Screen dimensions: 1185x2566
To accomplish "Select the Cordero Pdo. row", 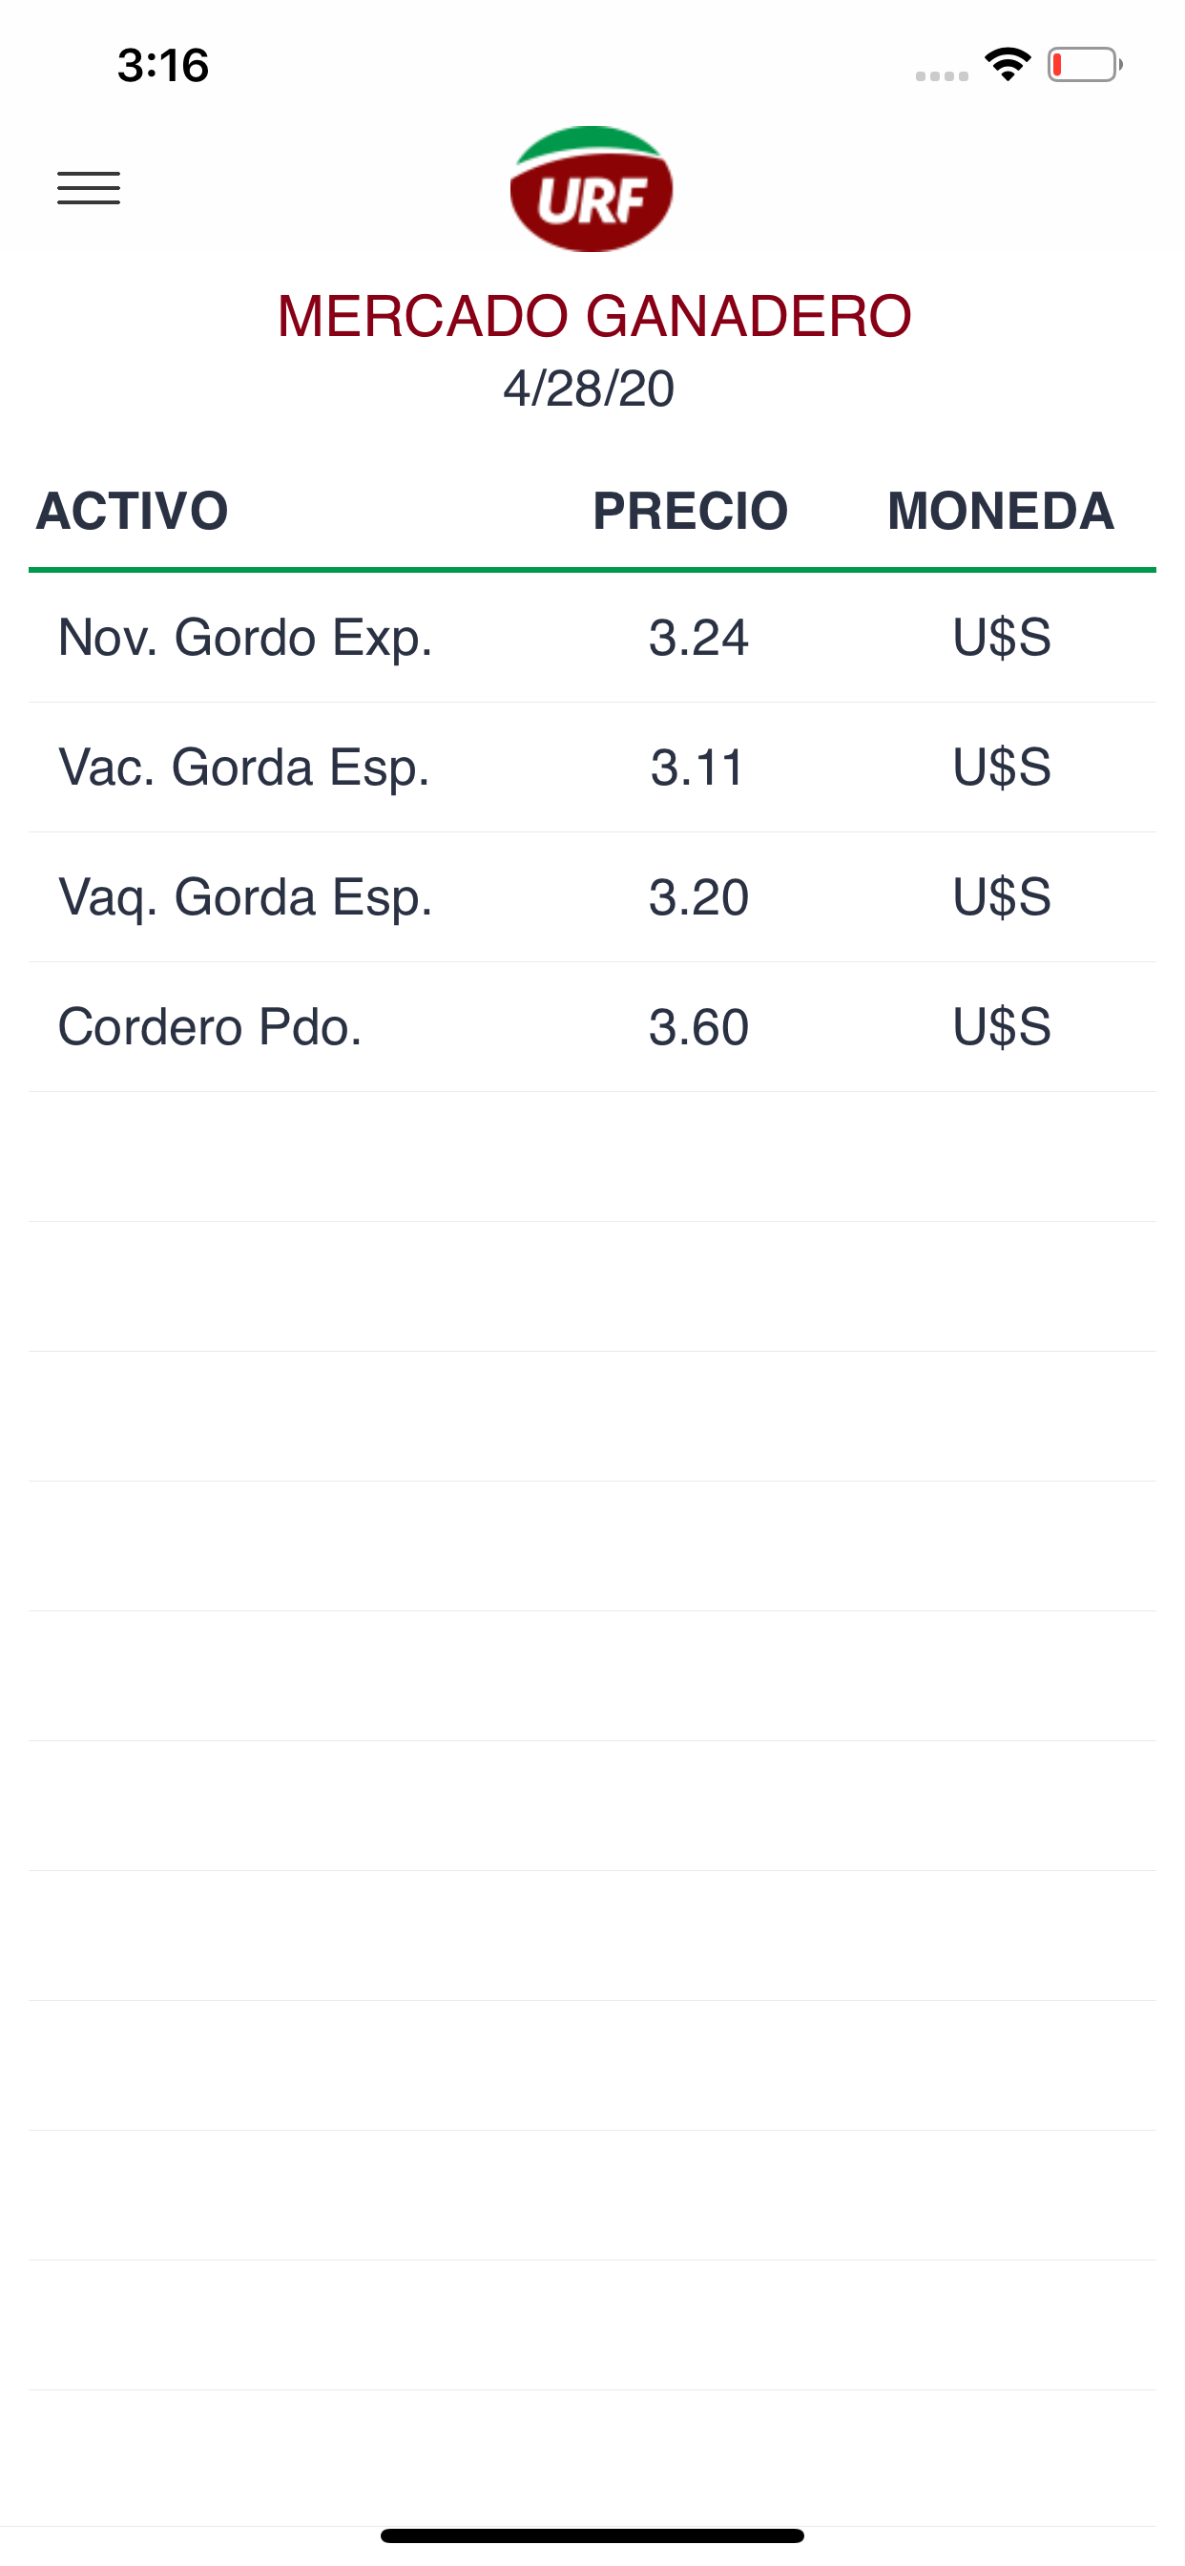I will pyautogui.click(x=592, y=1027).
